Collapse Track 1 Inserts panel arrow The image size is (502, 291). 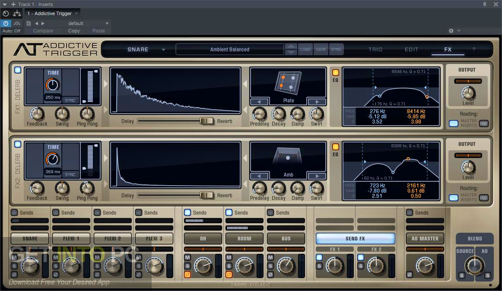pos(4,4)
